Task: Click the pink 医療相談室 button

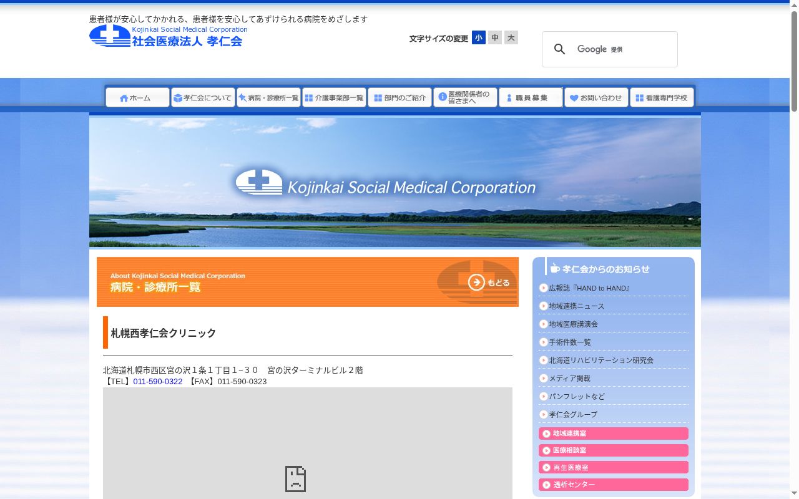Action: point(614,450)
